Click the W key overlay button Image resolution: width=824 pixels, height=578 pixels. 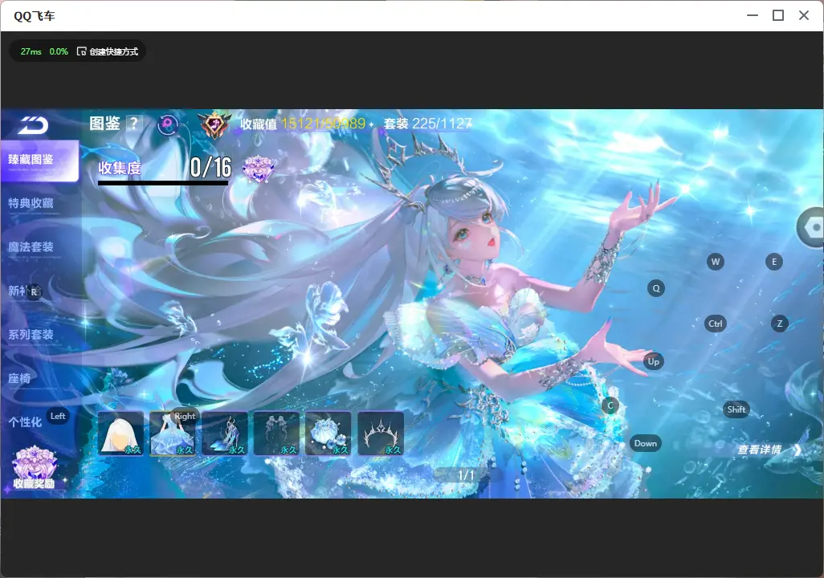pos(716,262)
